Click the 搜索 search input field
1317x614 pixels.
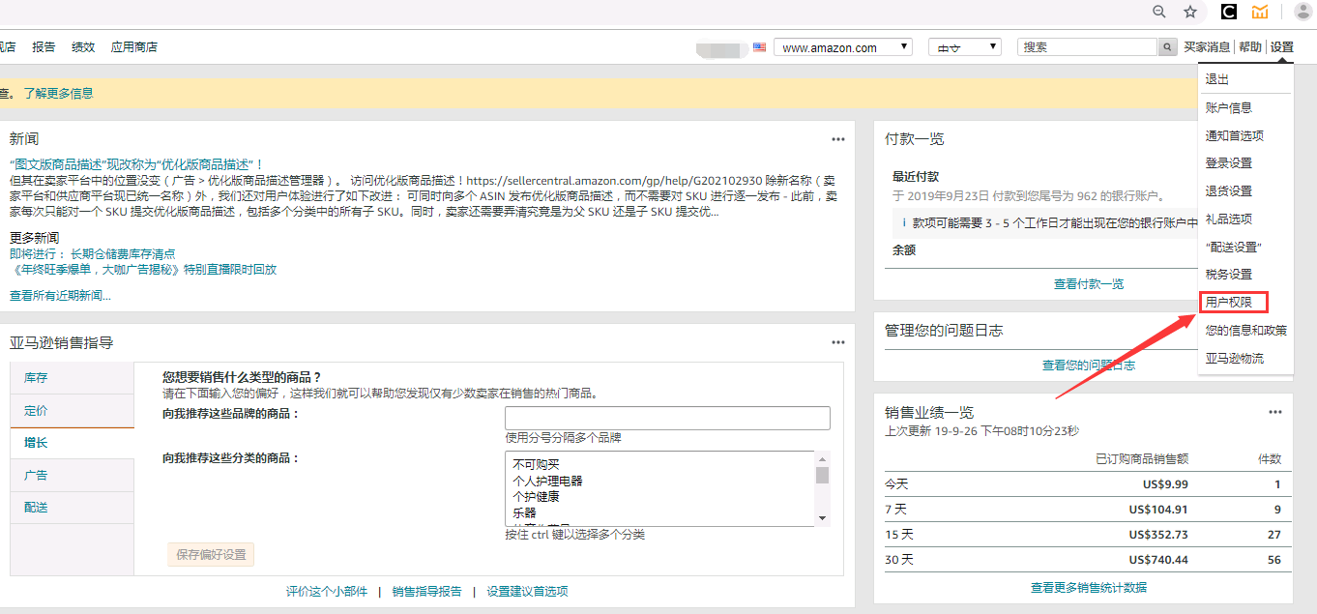pos(1088,46)
